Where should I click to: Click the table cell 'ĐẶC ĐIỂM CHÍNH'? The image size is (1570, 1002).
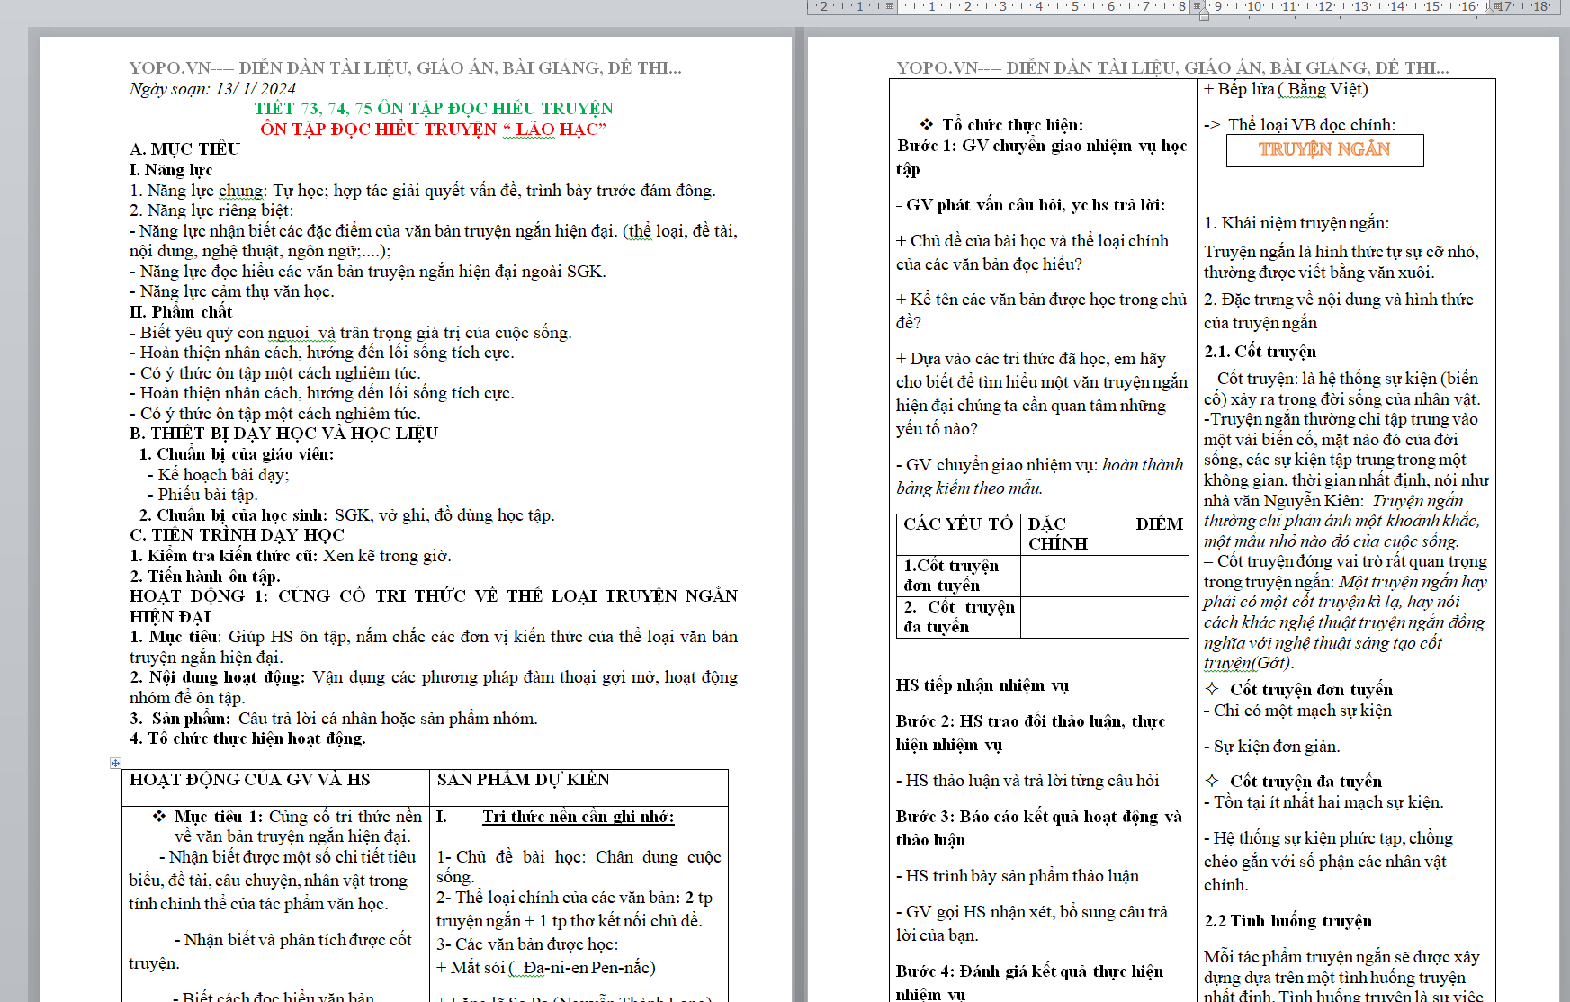pos(1106,534)
